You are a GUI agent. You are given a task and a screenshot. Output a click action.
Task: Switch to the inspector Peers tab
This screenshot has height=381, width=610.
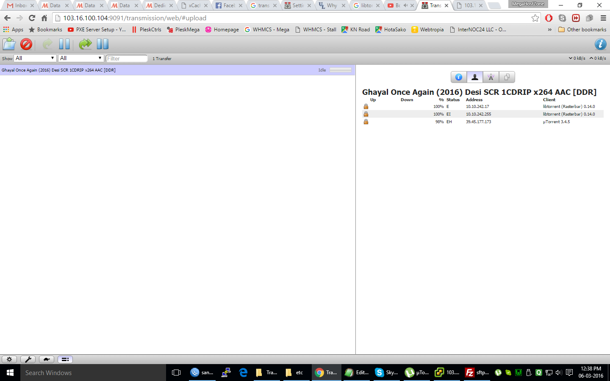(475, 77)
